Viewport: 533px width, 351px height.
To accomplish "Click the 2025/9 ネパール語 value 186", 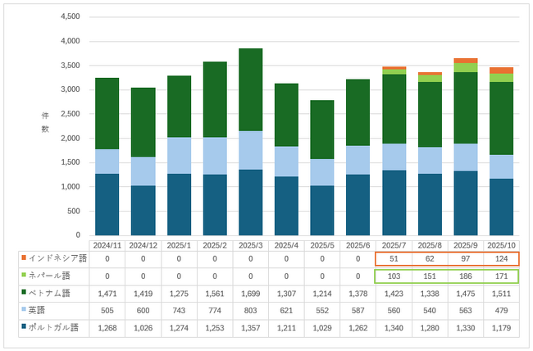I will [x=466, y=276].
